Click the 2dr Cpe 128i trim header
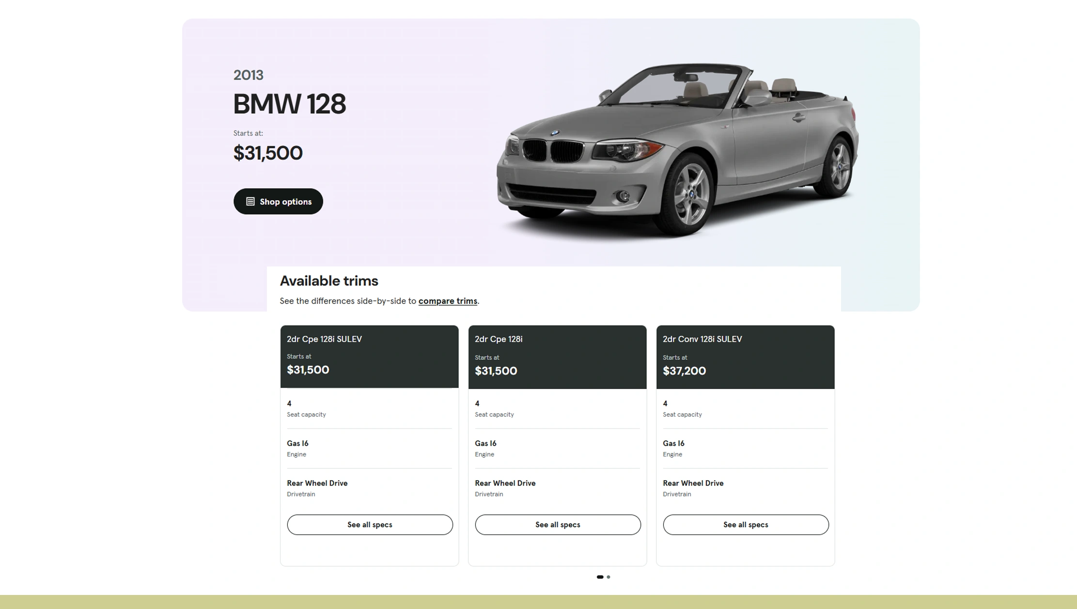 (x=499, y=339)
